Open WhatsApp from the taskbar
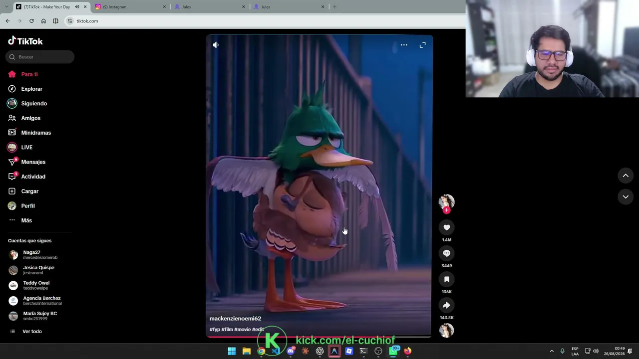 393,351
